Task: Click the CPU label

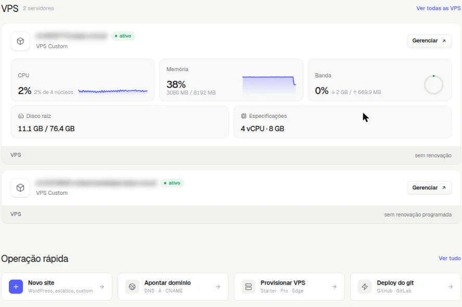Action: [x=23, y=75]
